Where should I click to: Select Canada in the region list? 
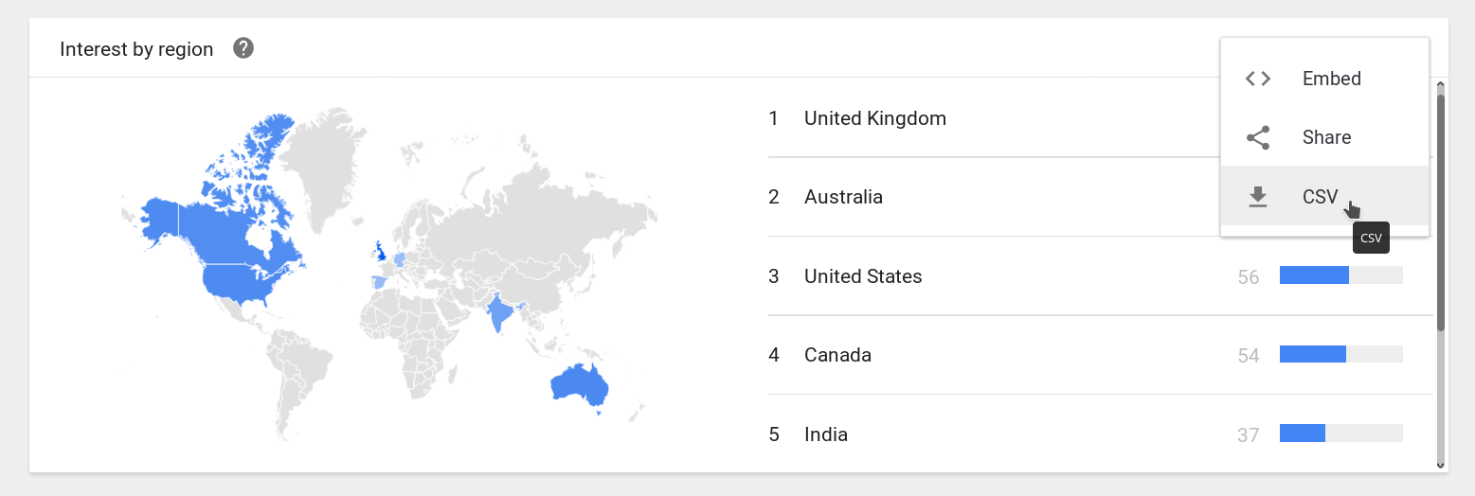click(1101, 355)
